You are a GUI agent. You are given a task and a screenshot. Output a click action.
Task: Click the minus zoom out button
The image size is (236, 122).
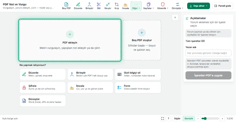pyautogui.click(x=198, y=119)
